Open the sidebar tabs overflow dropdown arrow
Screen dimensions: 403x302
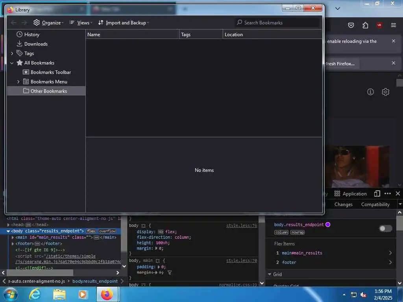(x=400, y=204)
